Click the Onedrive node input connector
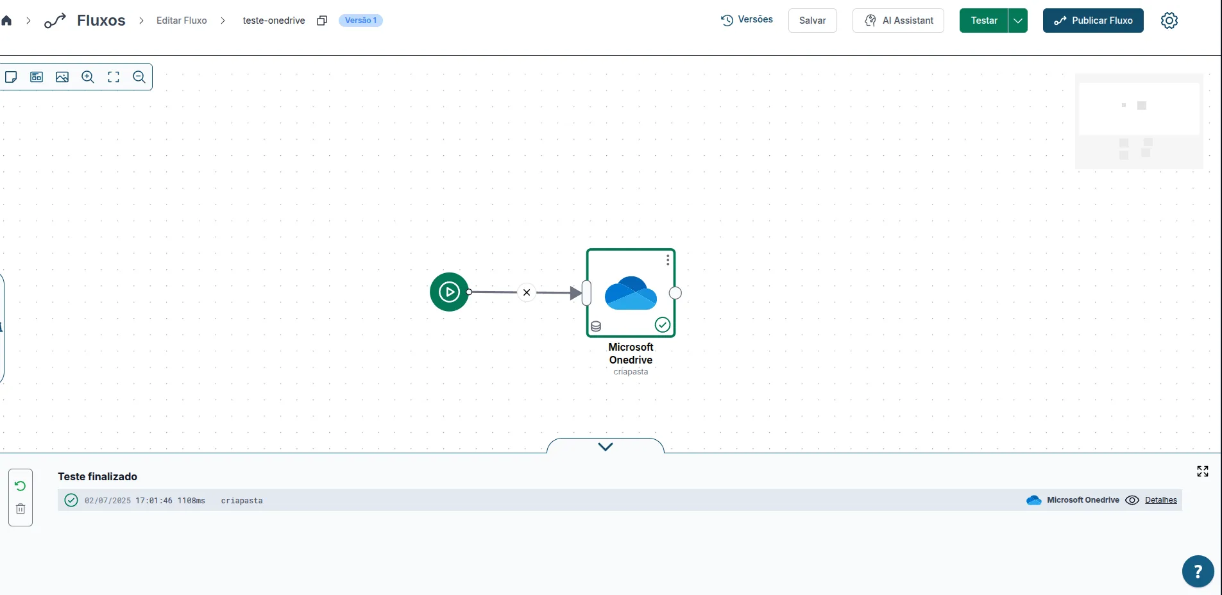1222x595 pixels. coord(586,293)
